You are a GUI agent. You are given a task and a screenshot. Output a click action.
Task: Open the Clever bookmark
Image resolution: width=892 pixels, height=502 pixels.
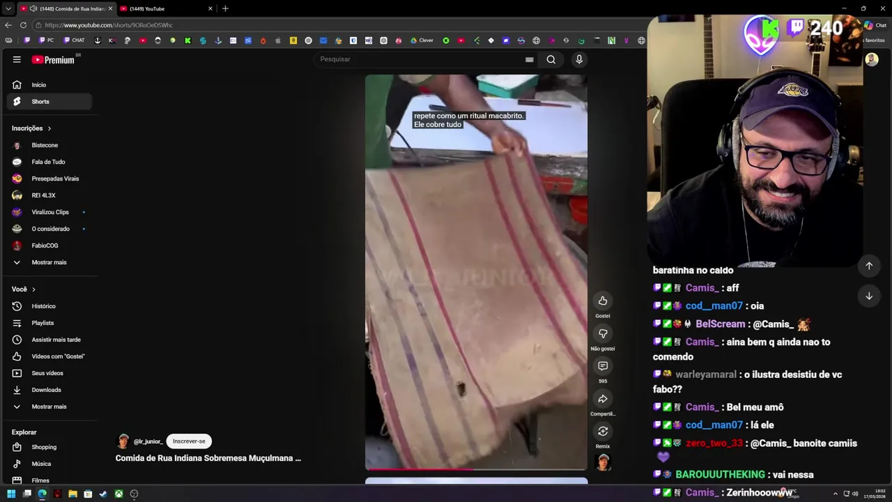point(422,40)
